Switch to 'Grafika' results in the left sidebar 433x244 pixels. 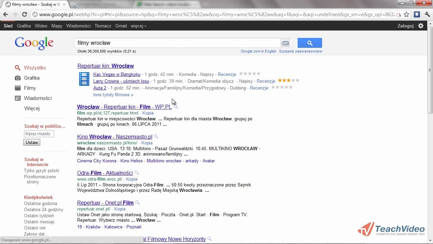32,78
